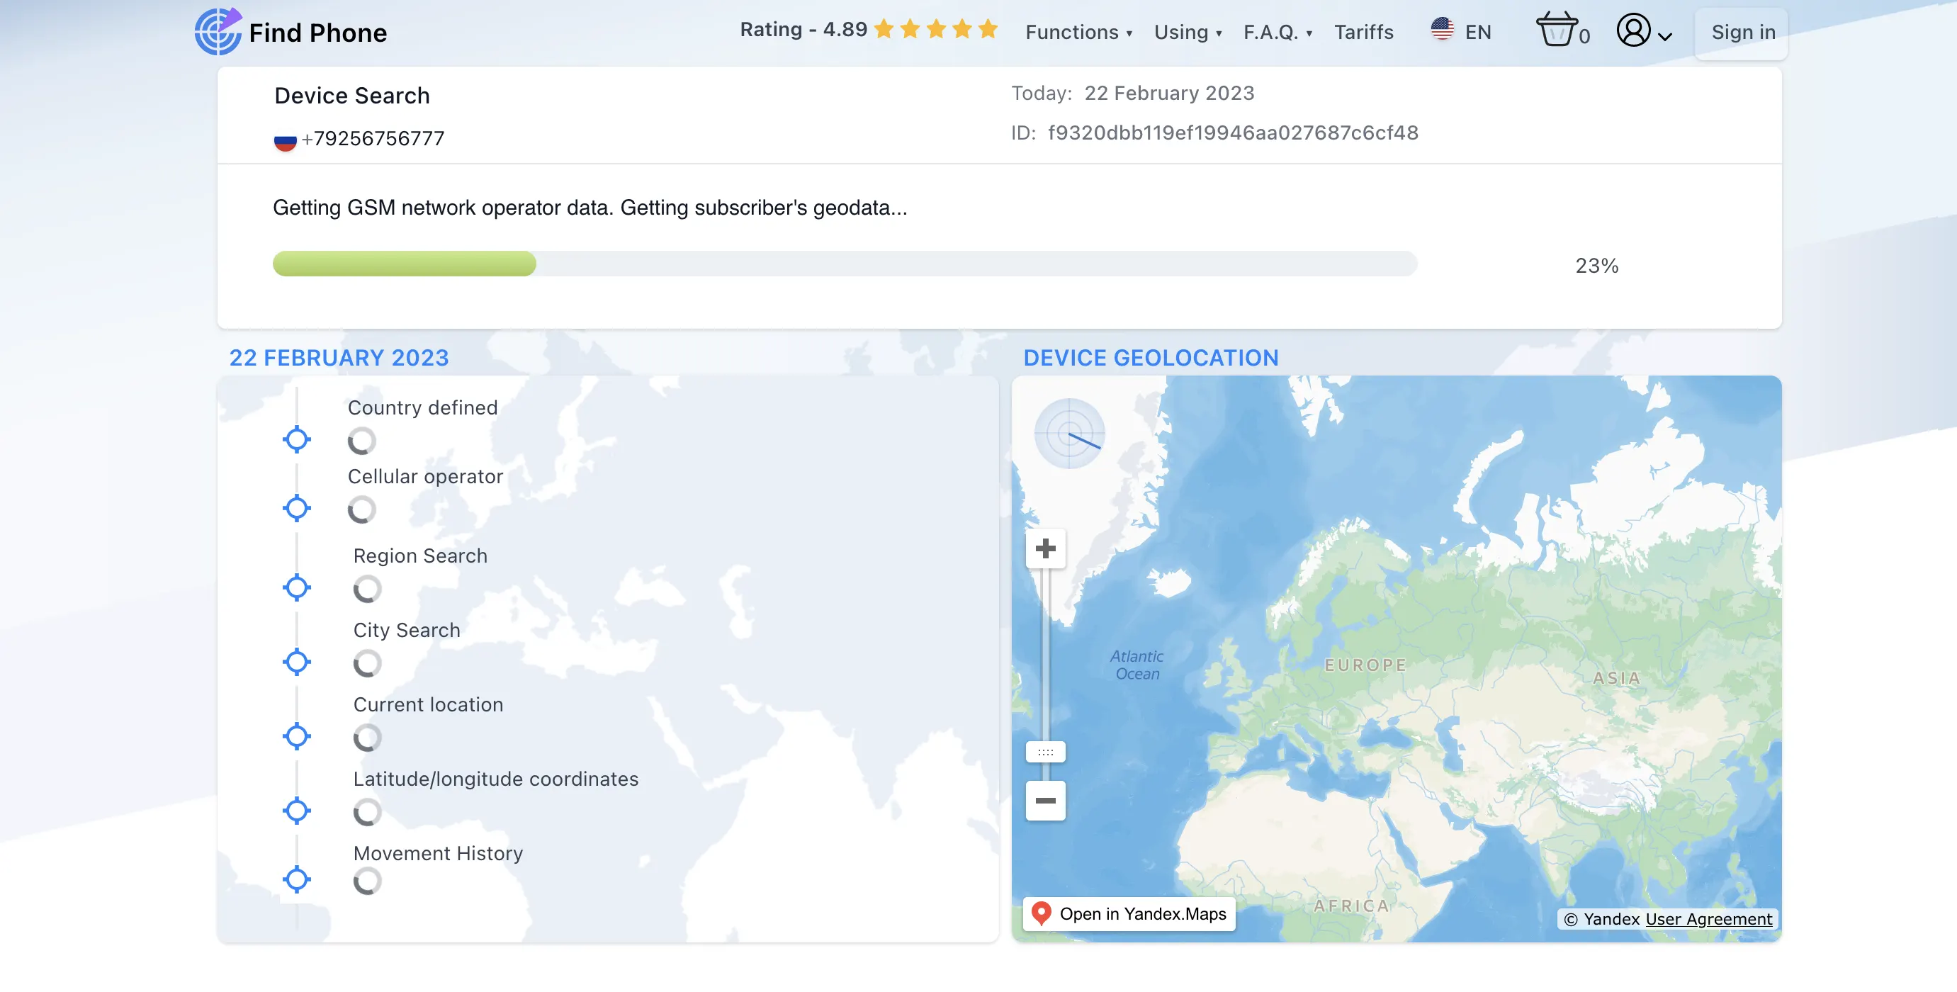
Task: Expand the F.A.Q. dropdown menu
Action: tap(1278, 32)
